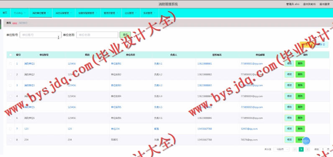Click 删除 for index 5 row
Viewport: 333px width, 157px height.
[x=300, y=107]
